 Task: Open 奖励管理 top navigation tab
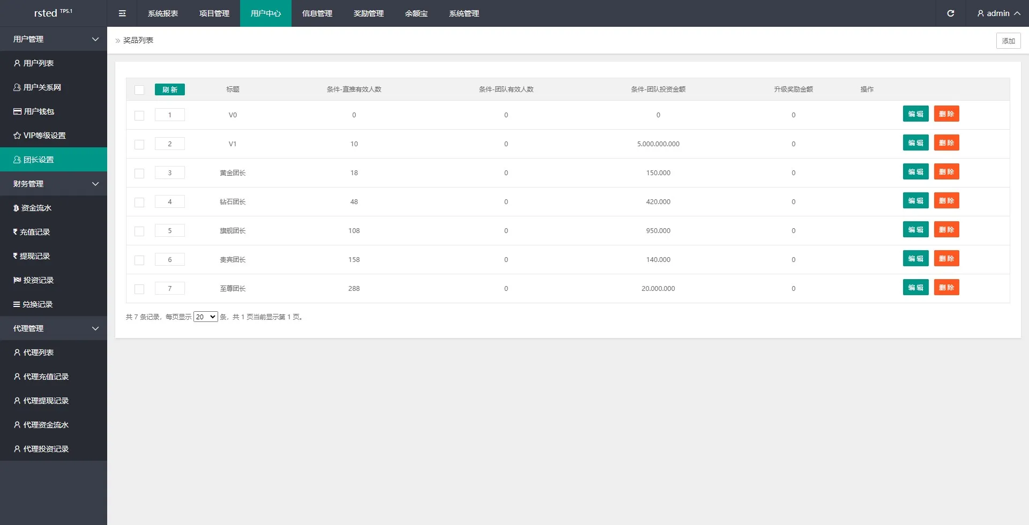pyautogui.click(x=369, y=13)
